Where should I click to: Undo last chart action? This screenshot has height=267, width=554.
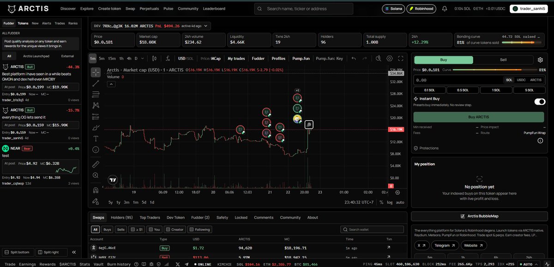(354, 59)
